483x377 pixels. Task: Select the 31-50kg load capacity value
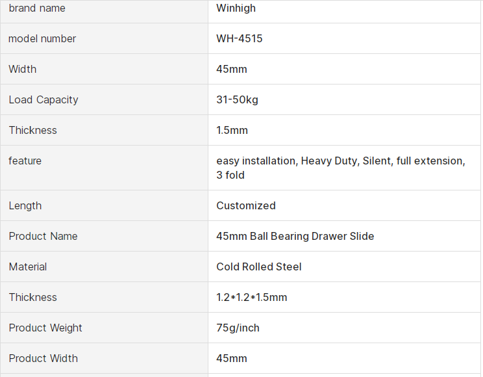[x=237, y=100]
